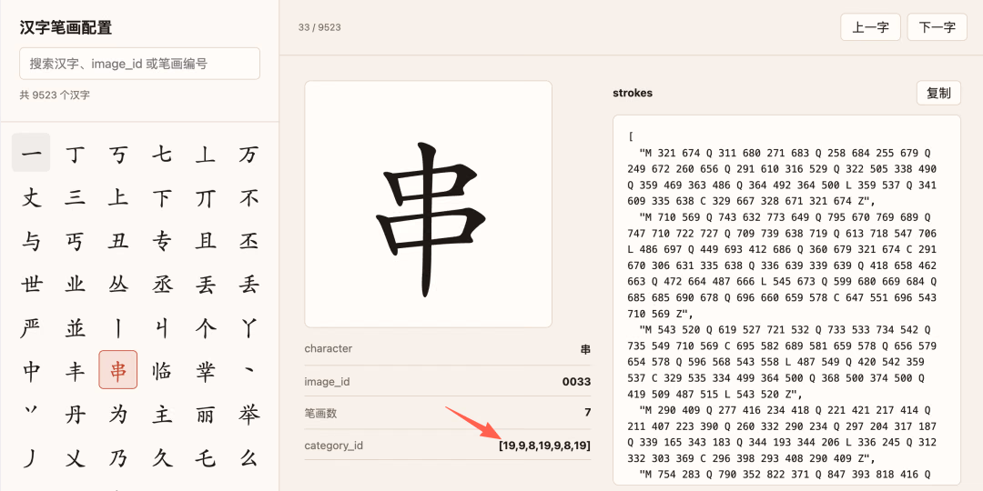Viewport: 983px width, 491px height.
Task: Select the 丌 character tile
Action: point(206,197)
